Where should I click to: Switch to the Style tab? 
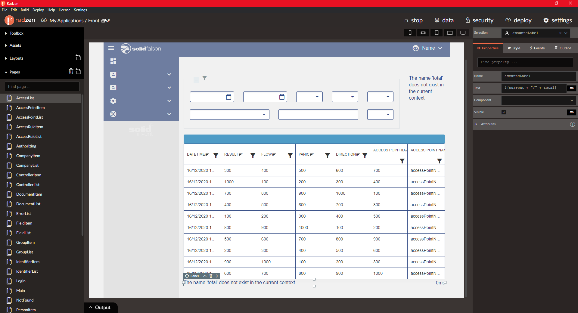[514, 48]
